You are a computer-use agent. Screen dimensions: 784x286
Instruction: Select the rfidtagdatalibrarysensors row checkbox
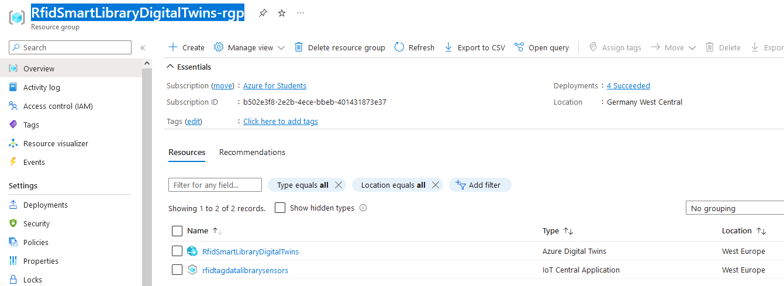click(x=177, y=270)
